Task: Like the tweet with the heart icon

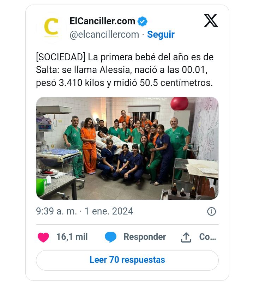Action: point(43,237)
